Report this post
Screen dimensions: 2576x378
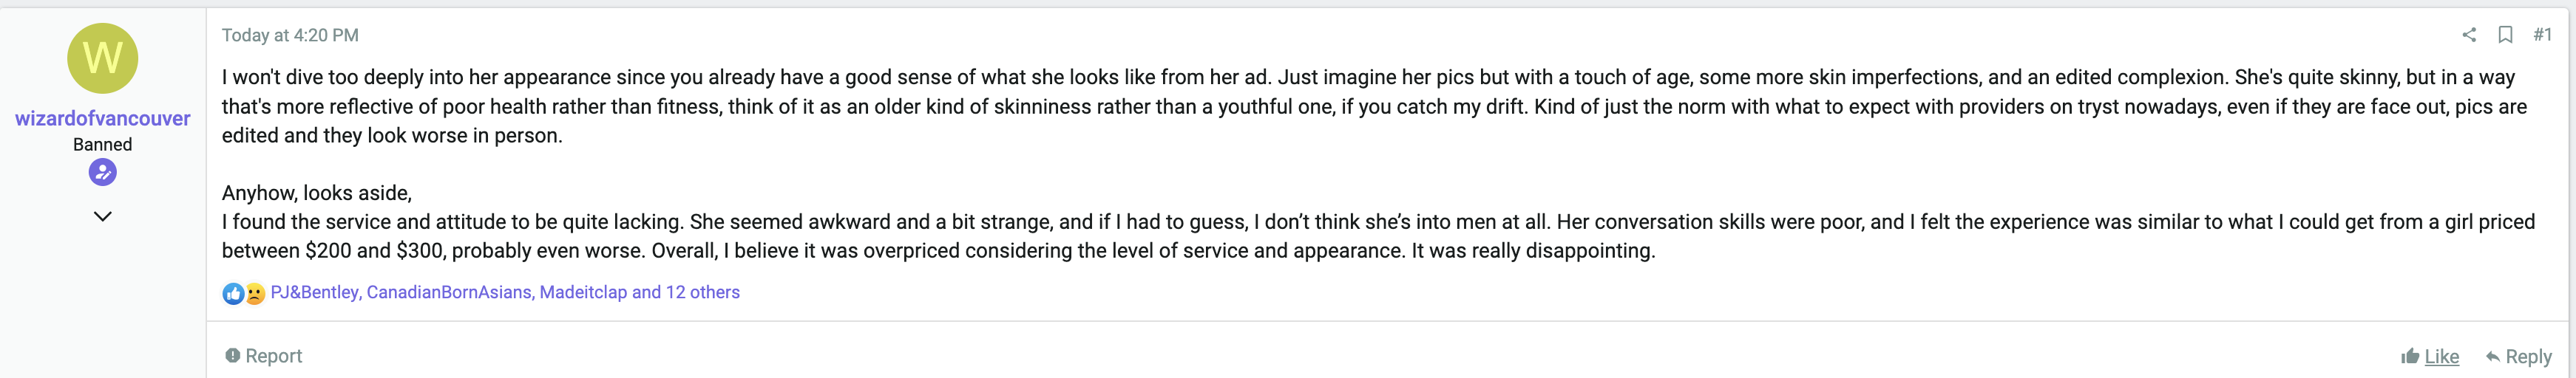click(263, 356)
